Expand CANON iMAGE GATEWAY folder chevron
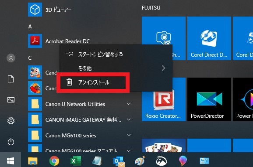The height and width of the screenshot is (167, 253). 129,119
